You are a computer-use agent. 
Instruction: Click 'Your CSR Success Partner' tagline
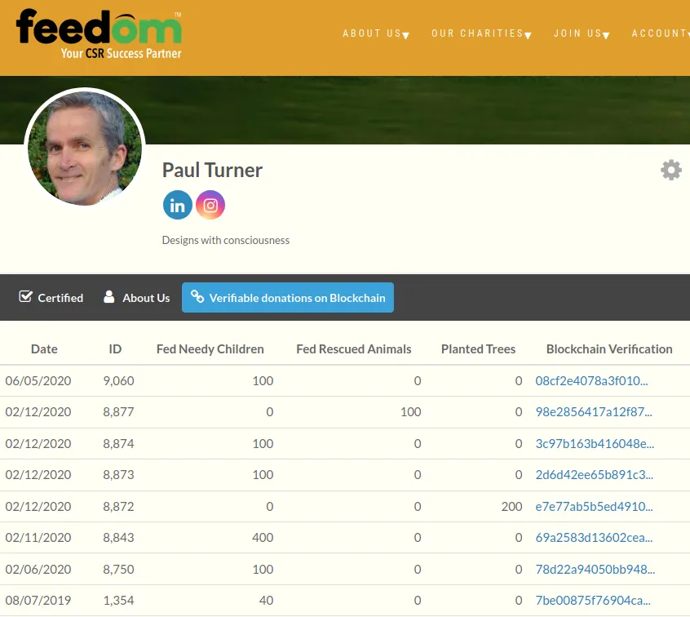point(121,53)
